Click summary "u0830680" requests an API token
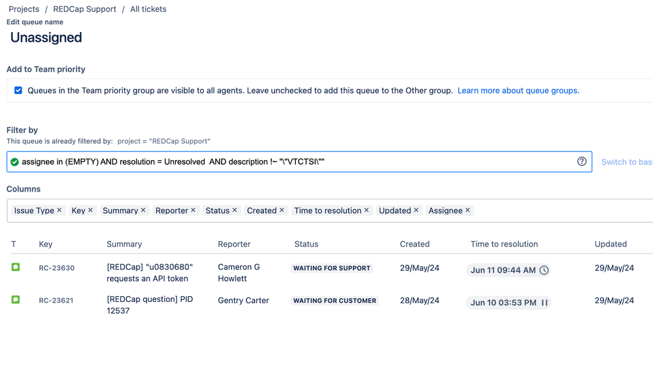 [x=150, y=273]
